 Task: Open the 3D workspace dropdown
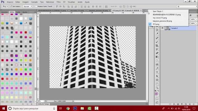pos(187,6)
